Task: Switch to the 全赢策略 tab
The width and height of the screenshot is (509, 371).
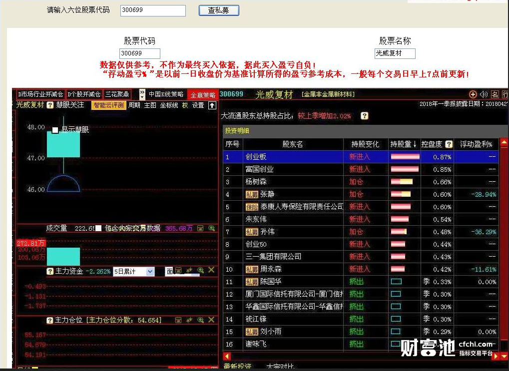Action: coord(203,95)
